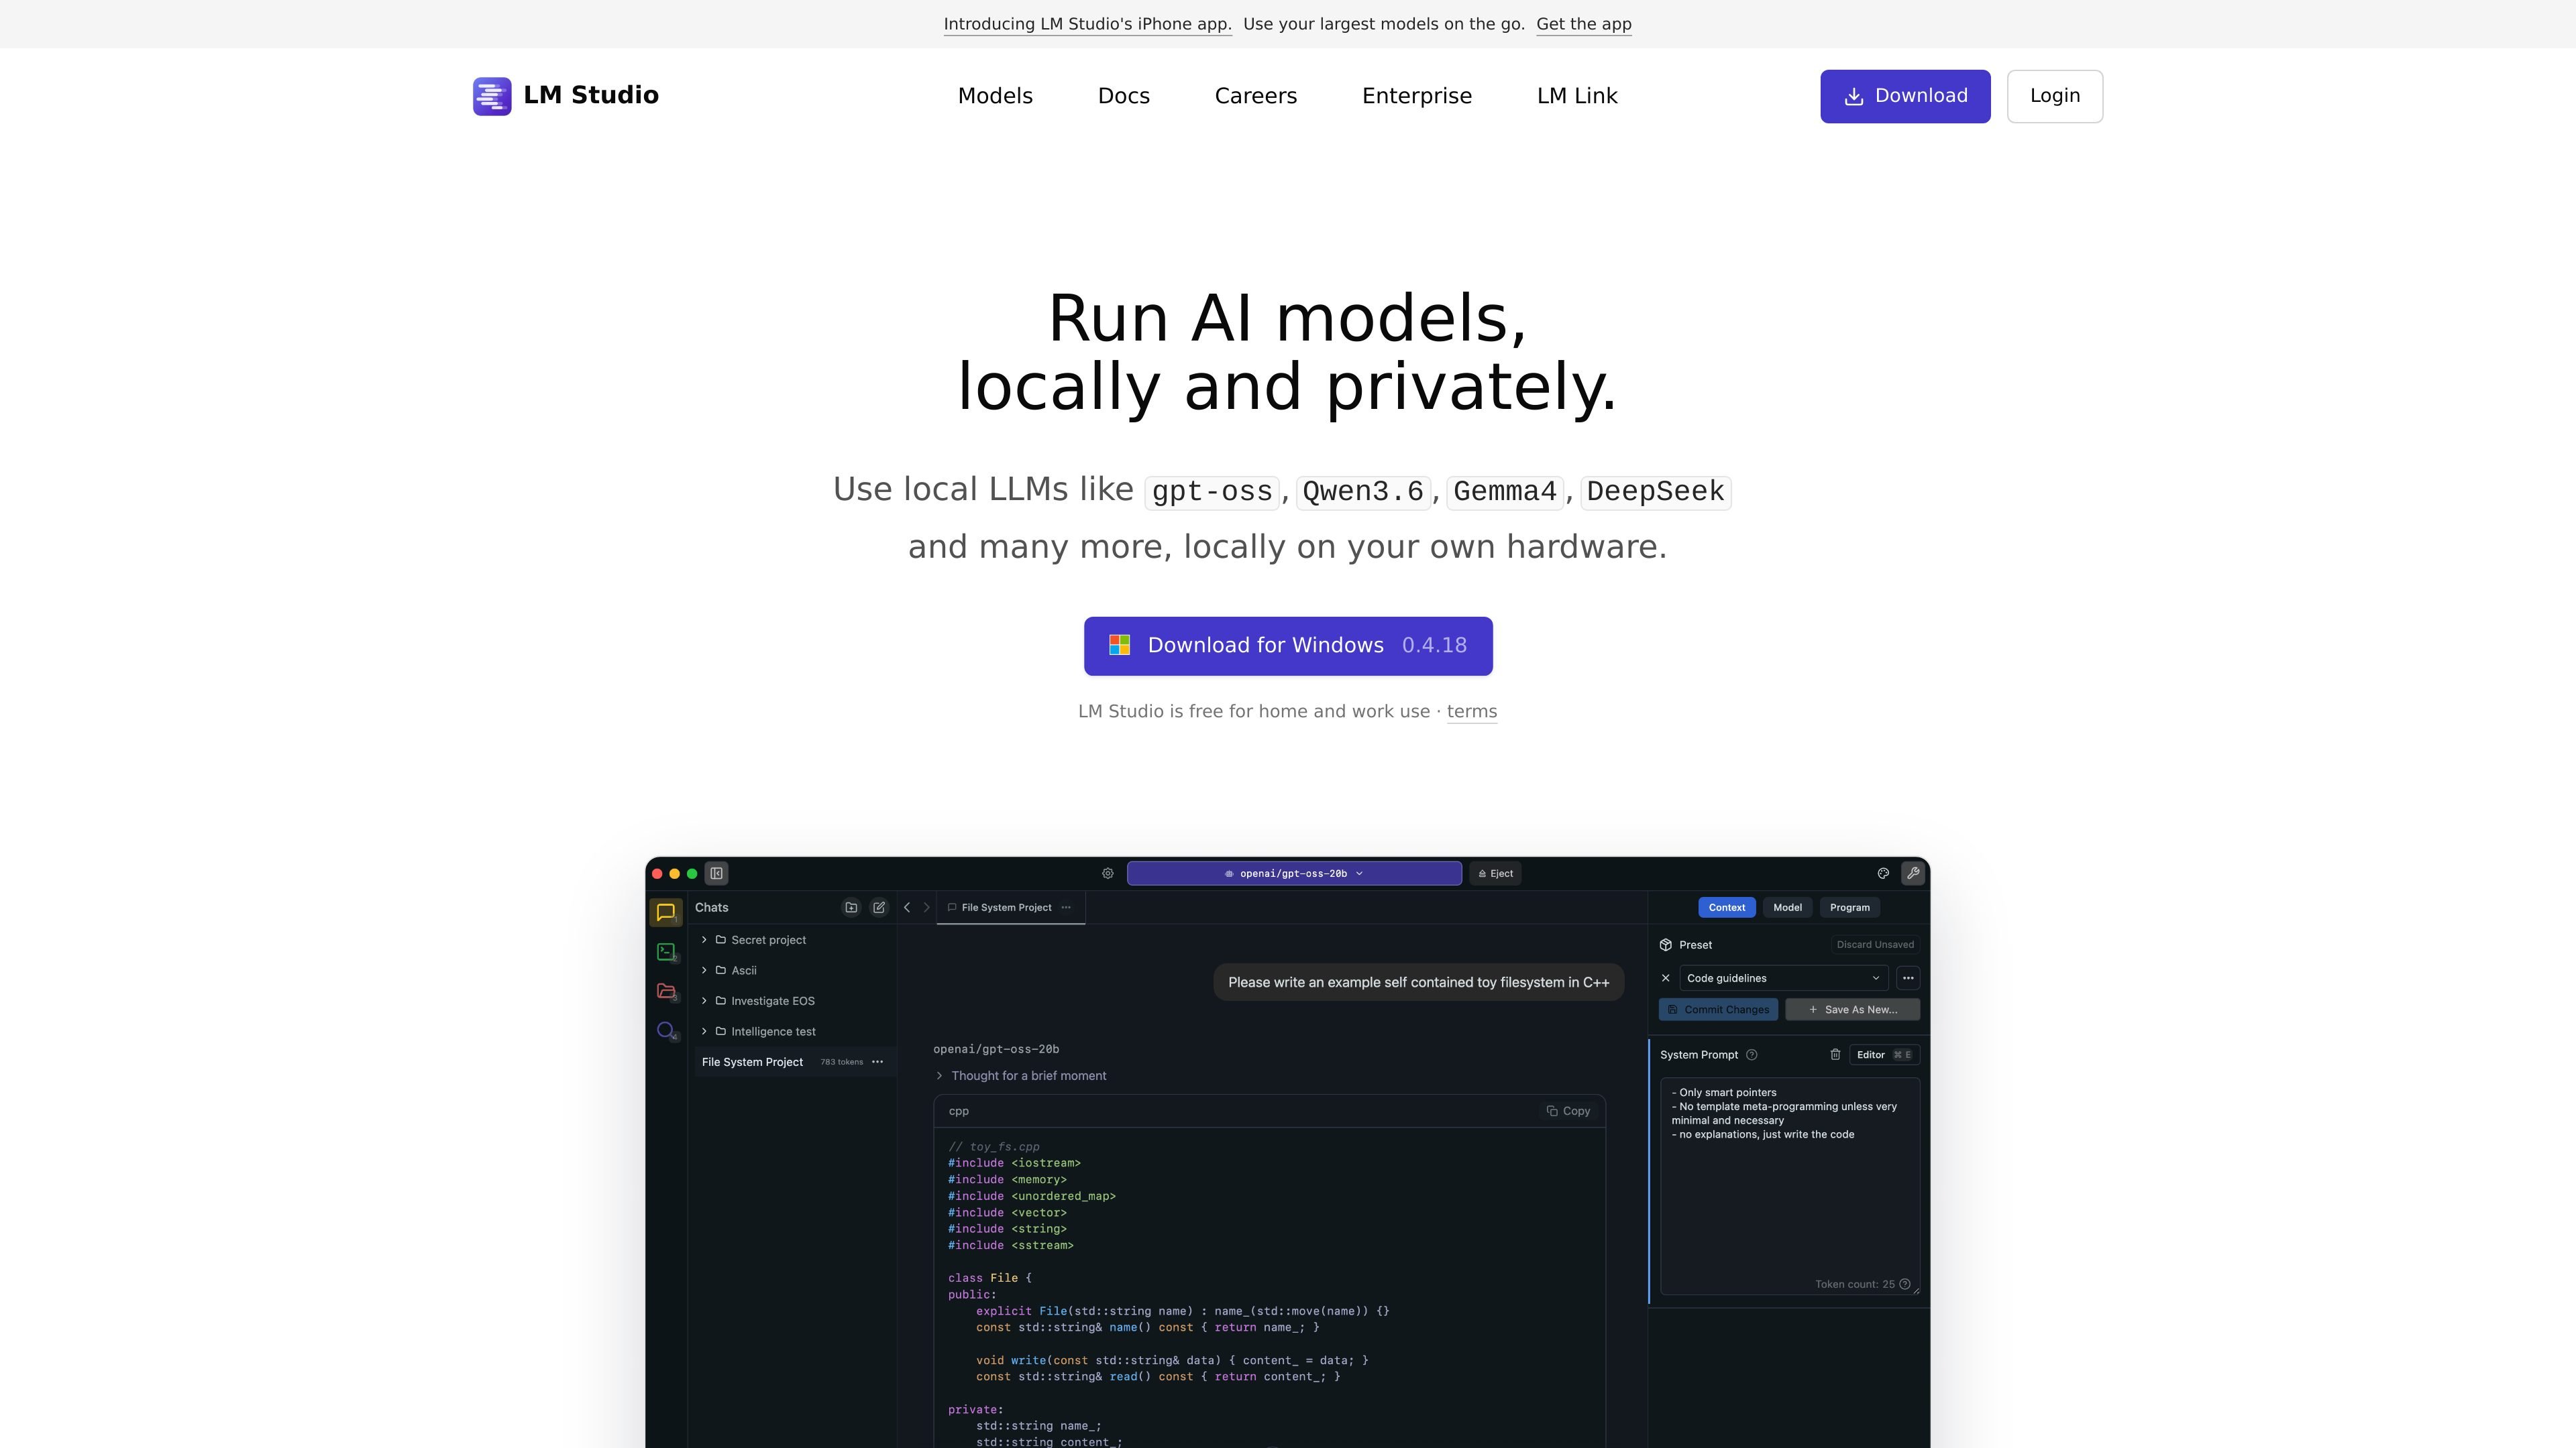This screenshot has height=1448, width=2576.
Task: Click the 'Qwen3.6' code tag
Action: point(1363,491)
